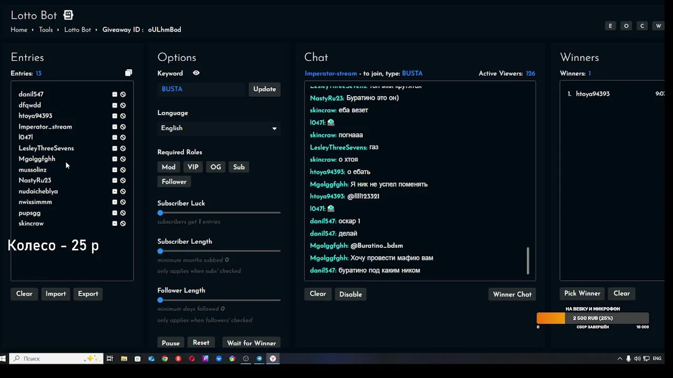Click the Lotto Bot robot icon
The image size is (673, 378).
pos(68,15)
